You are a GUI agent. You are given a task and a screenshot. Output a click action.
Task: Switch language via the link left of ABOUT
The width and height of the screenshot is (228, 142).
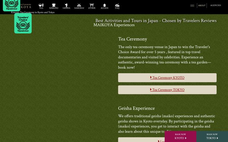coord(192,5)
